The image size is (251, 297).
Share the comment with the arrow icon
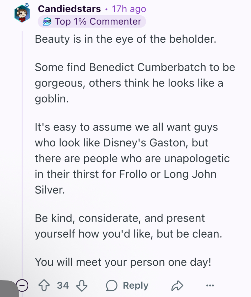tap(177, 285)
